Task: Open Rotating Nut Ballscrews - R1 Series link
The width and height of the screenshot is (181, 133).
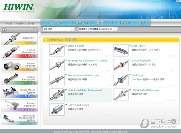Action: tap(87, 60)
